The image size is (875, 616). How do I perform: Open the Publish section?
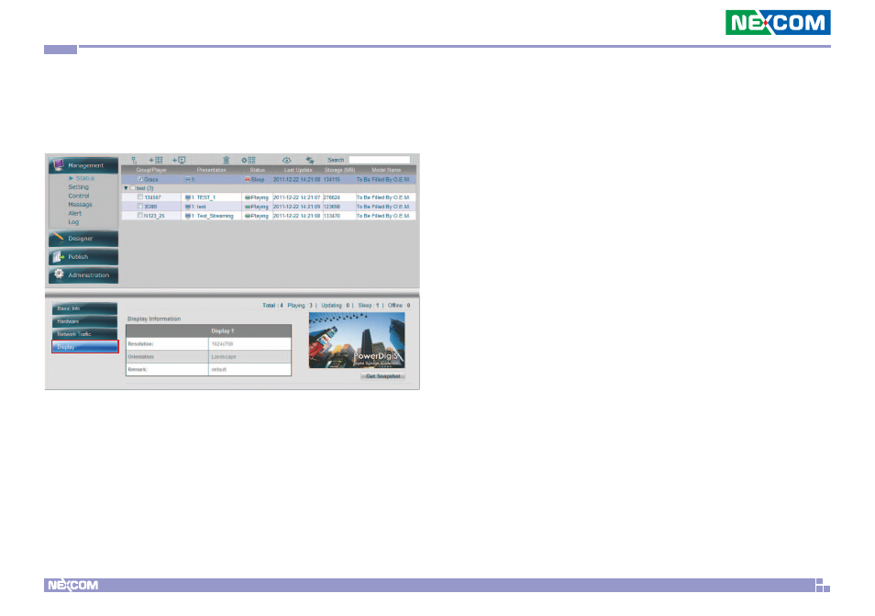click(83, 257)
